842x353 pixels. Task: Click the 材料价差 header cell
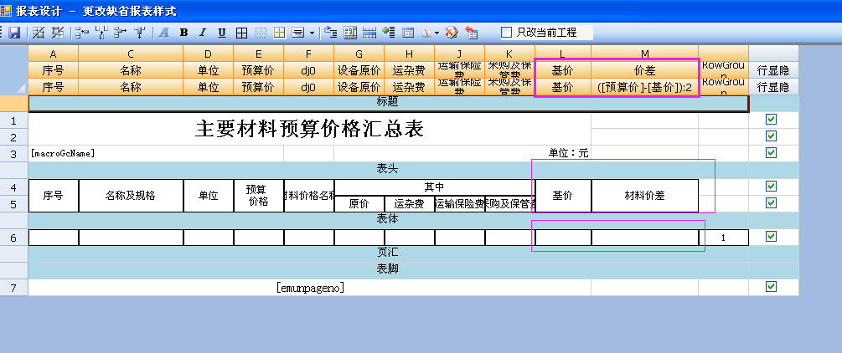pyautogui.click(x=644, y=195)
